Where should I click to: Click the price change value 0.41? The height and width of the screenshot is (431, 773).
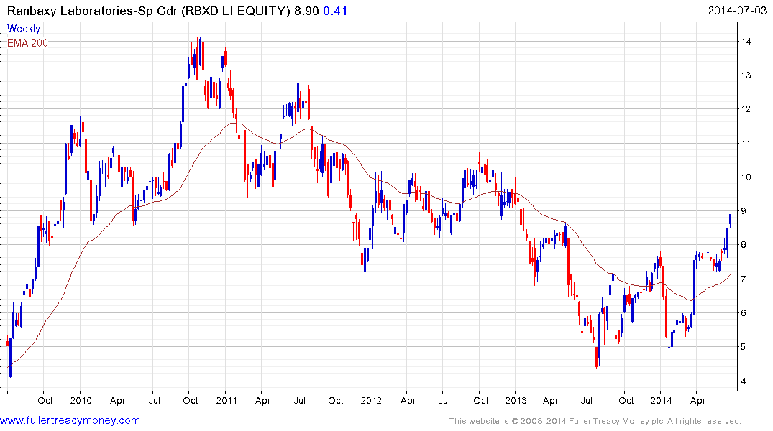(x=335, y=11)
